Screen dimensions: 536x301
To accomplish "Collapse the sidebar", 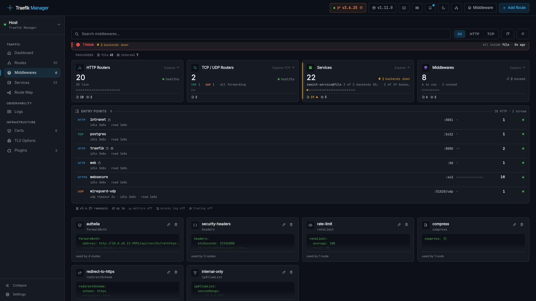I will click(x=16, y=285).
